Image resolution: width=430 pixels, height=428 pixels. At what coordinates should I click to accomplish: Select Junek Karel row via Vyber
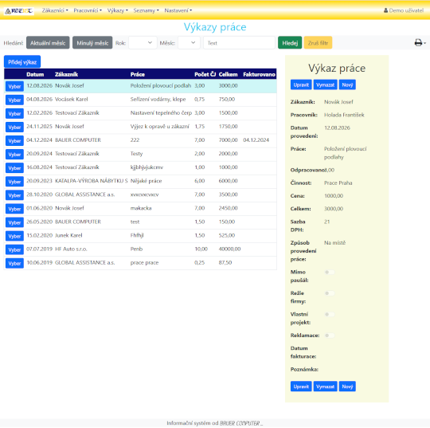pyautogui.click(x=14, y=237)
